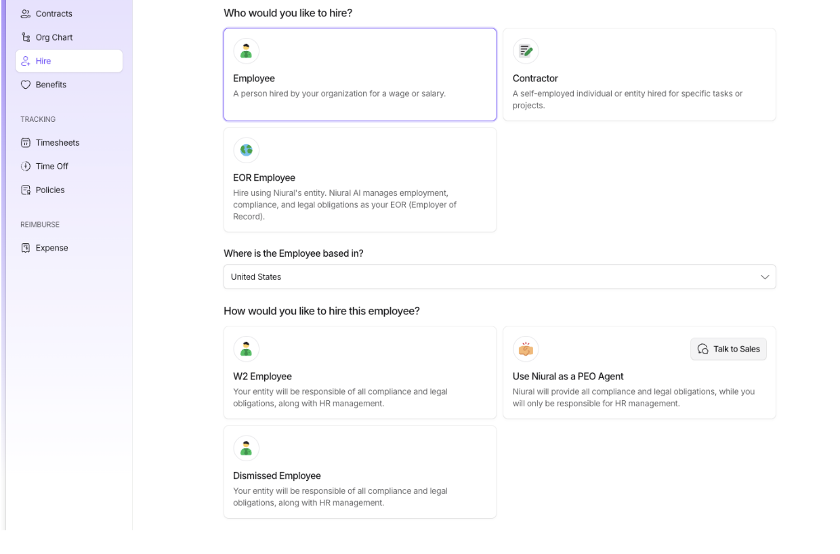Screen dimensions: 840x554
Task: Select Use Niural as a PEO Agent
Action: (610, 383)
